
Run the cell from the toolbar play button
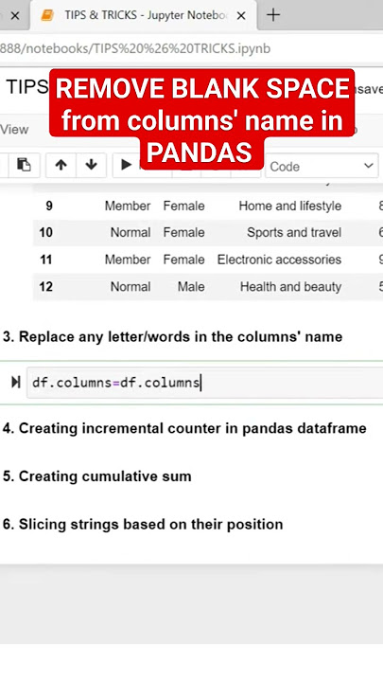click(x=127, y=165)
